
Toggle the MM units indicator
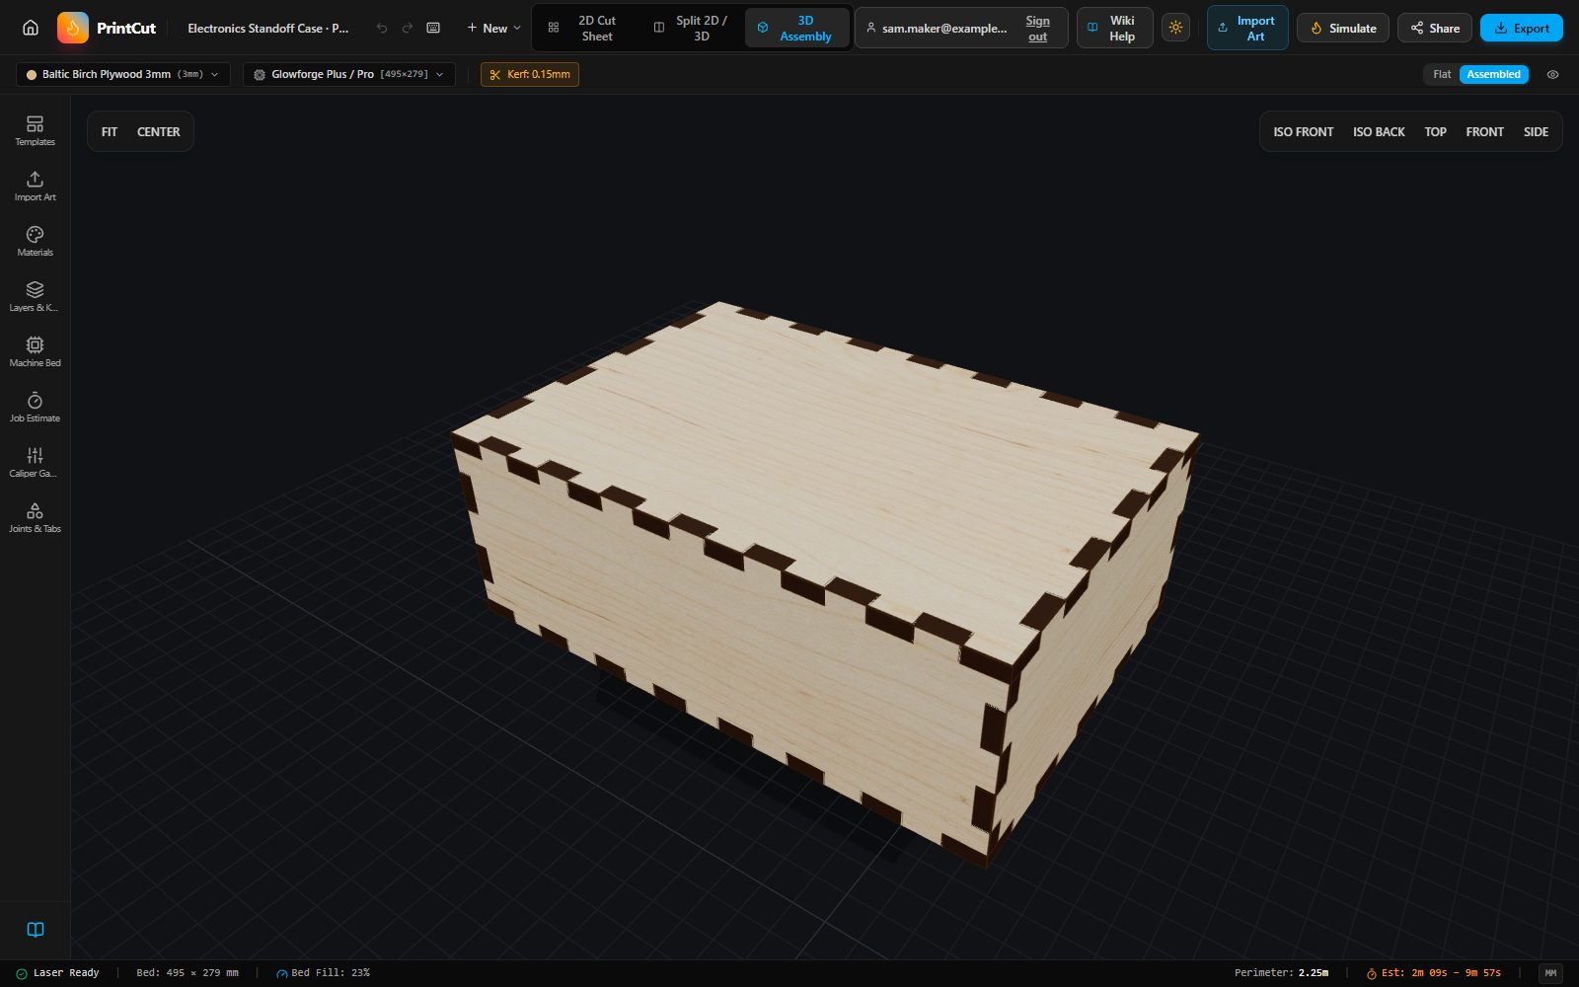click(1550, 973)
